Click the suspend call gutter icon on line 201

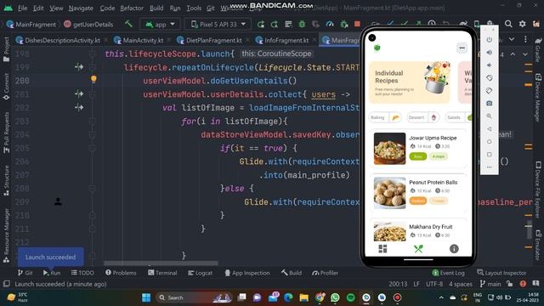(x=79, y=93)
